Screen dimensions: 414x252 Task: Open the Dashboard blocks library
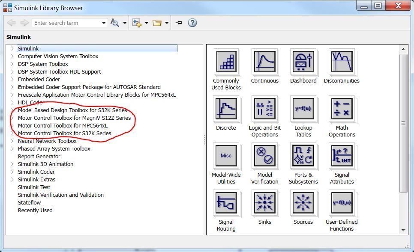[303, 62]
